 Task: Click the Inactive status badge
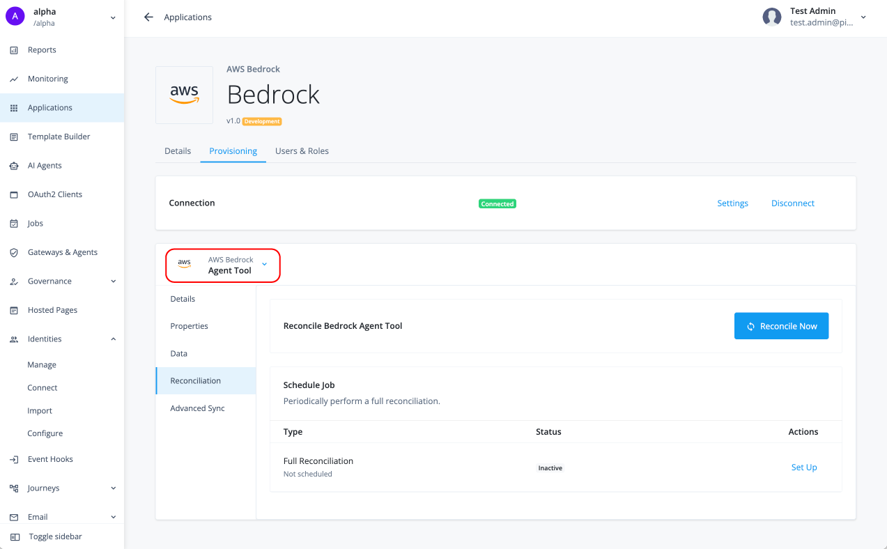point(550,468)
